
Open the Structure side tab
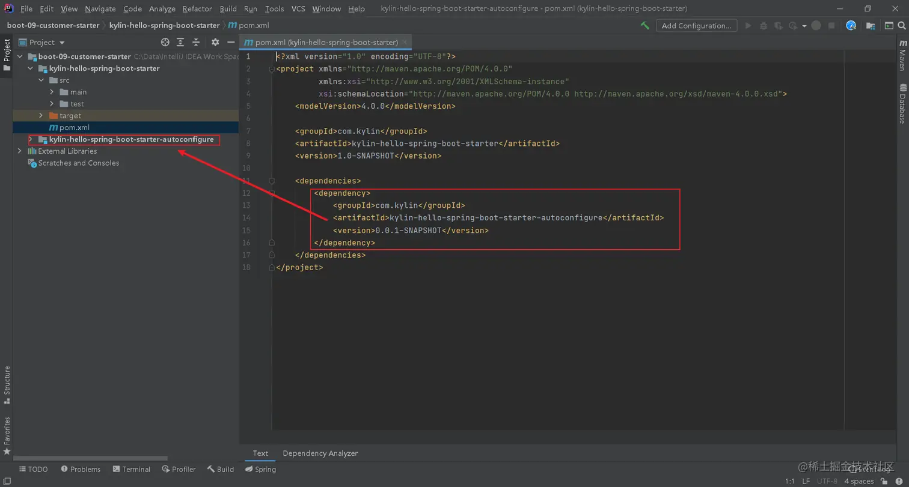tap(7, 384)
